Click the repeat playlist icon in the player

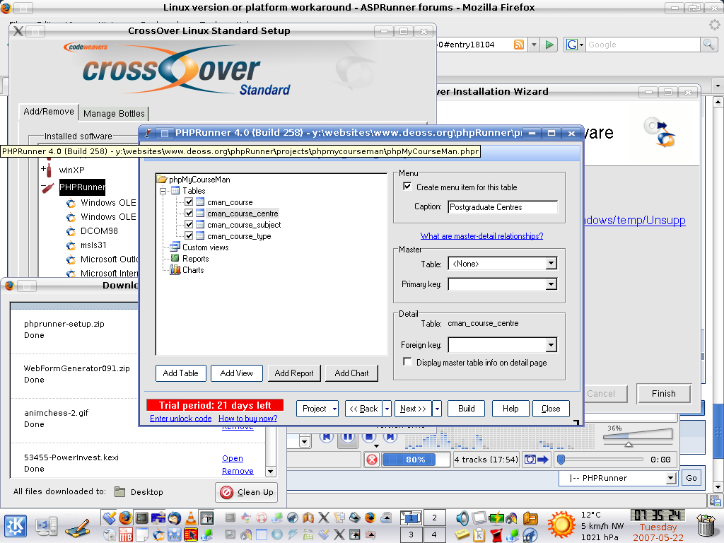pyautogui.click(x=530, y=460)
